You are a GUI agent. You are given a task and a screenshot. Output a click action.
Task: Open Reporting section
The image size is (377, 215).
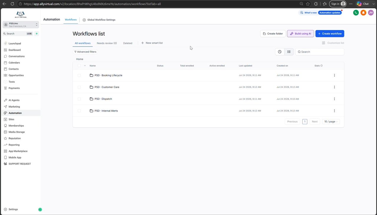14,145
